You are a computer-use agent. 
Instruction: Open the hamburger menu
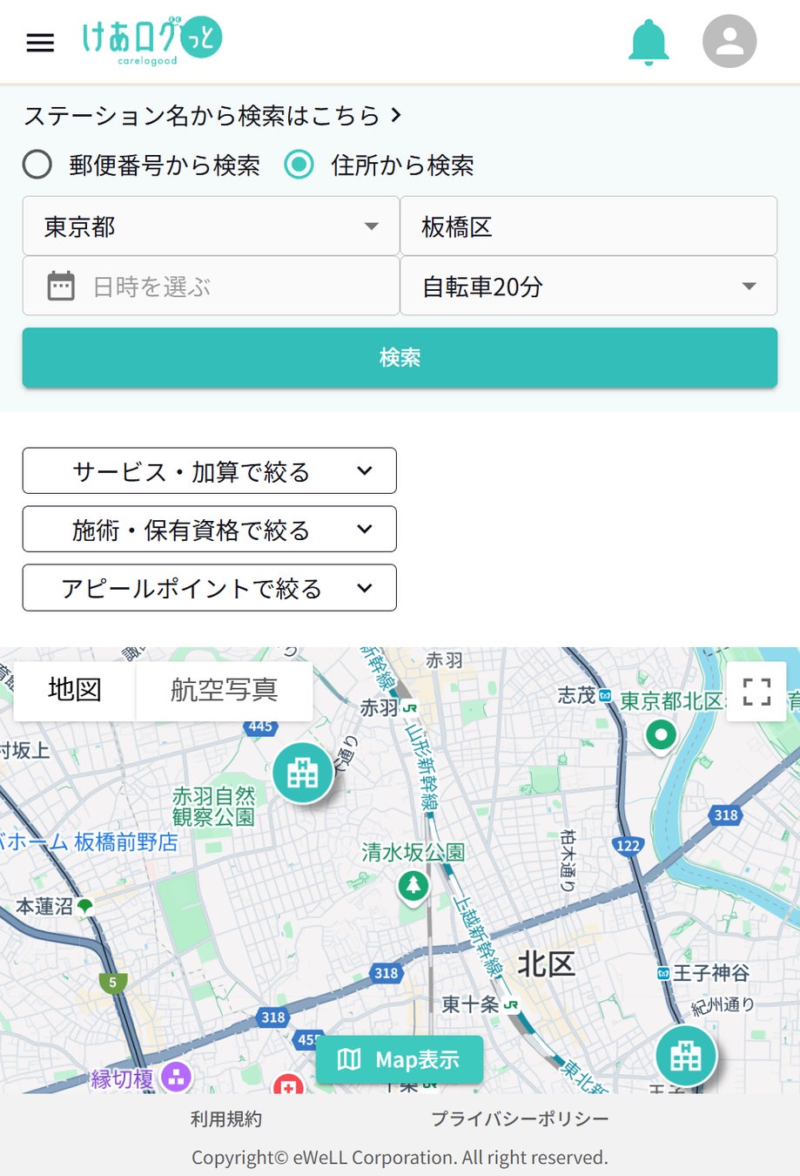coord(40,42)
